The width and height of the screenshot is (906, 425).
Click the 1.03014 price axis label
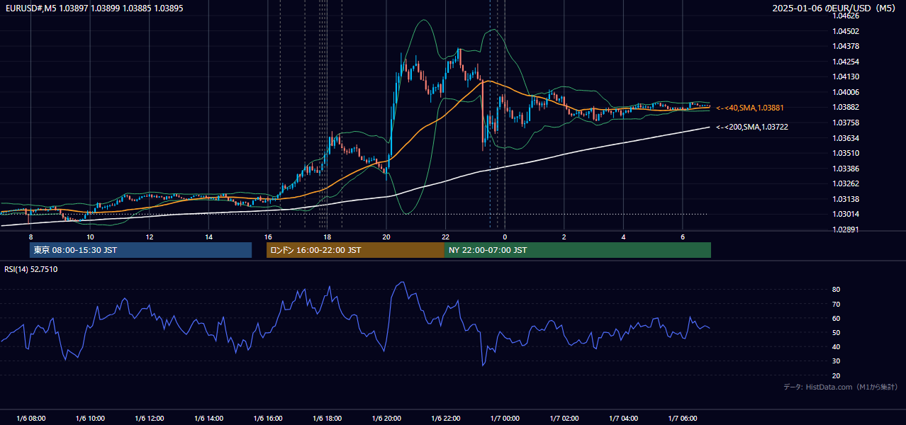(x=846, y=214)
